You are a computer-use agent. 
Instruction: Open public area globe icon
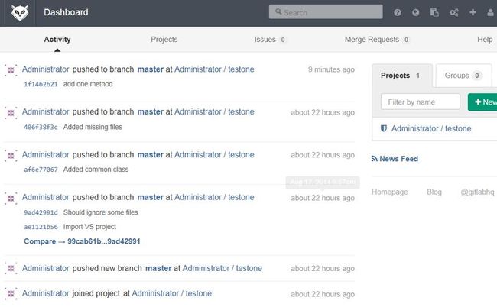(x=415, y=13)
